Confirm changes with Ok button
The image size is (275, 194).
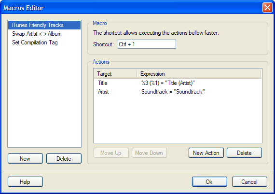(x=209, y=182)
